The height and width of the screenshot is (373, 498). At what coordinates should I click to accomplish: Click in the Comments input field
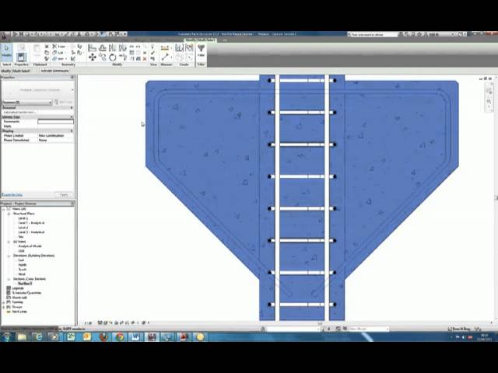tap(55, 121)
